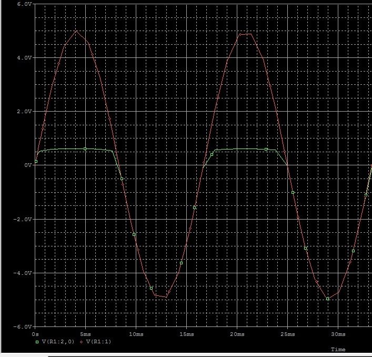Click the -2.0V y-axis label
The height and width of the screenshot is (357, 372).
coord(23,219)
